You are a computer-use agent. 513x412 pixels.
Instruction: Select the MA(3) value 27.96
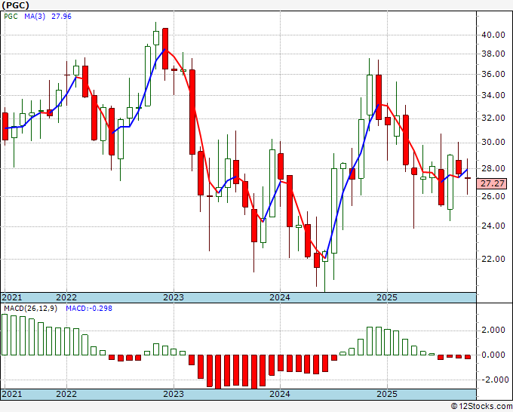coord(61,17)
